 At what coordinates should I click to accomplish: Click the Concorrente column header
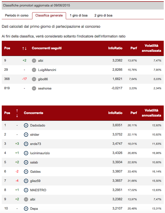[x=33, y=113]
